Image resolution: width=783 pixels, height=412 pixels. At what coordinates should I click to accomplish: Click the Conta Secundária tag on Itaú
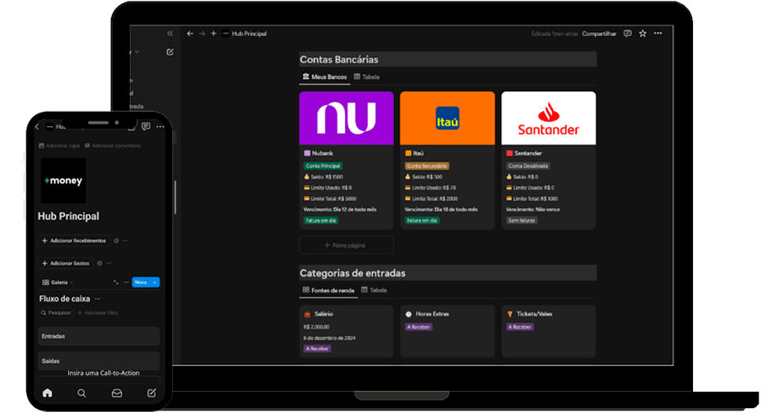[427, 166]
